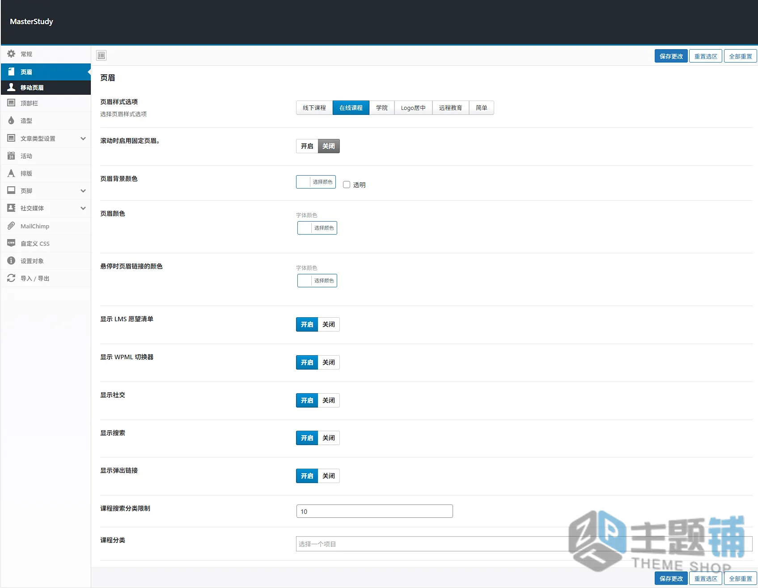Set 显示弹出链接 to 关闭
The image size is (758, 588).
(x=329, y=476)
